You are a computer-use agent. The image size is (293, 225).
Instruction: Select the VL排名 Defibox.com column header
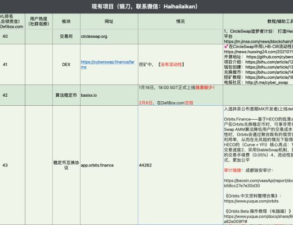pyautogui.click(x=12, y=21)
